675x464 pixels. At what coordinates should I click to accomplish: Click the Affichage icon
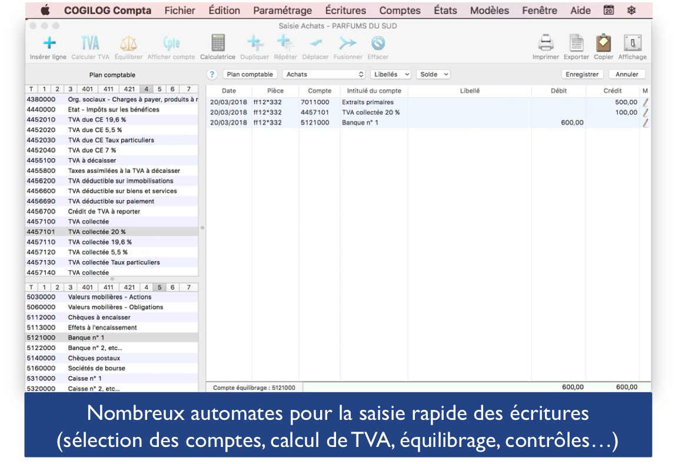coord(633,42)
